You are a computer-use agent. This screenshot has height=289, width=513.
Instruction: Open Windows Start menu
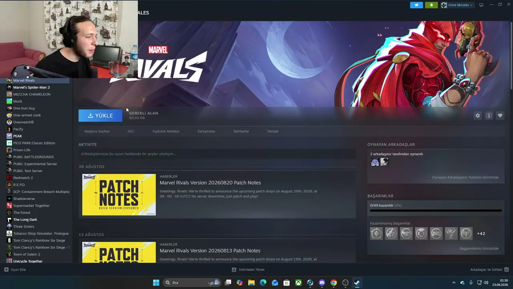point(156,283)
